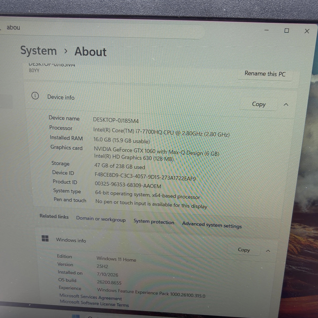Viewport: 318px width, 318px height.
Task: Select the device name DESKTOP-0J185M4 value
Action: click(116, 120)
